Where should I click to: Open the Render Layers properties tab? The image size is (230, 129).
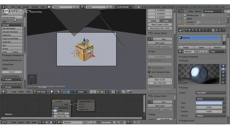coord(189,30)
